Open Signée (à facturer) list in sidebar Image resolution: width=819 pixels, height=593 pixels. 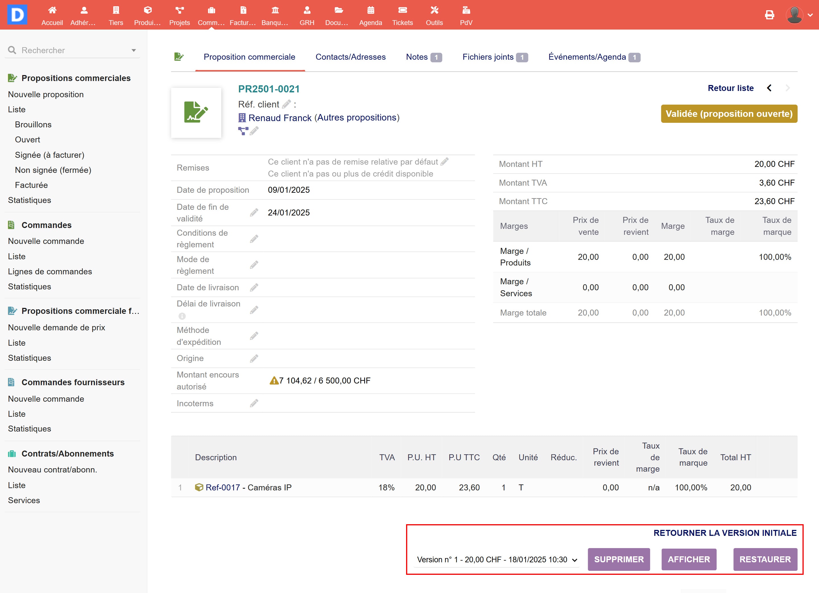tap(49, 155)
